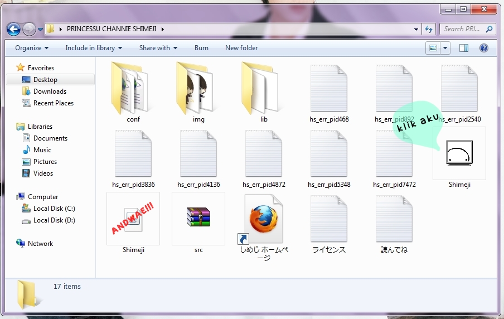Click the hs_err_pid4136 file name label

click(x=198, y=185)
